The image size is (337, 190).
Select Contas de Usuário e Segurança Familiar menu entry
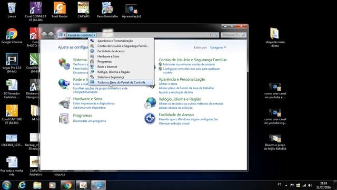click(x=121, y=46)
